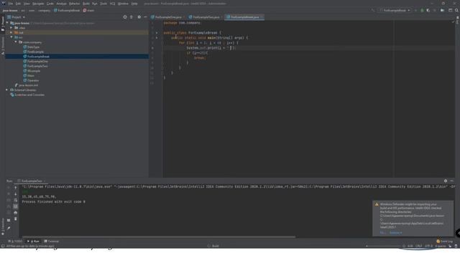
Task: Open the Refactor menu
Action: point(74,4)
